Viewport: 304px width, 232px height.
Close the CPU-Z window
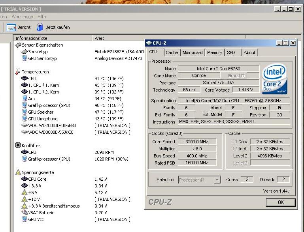293,43
